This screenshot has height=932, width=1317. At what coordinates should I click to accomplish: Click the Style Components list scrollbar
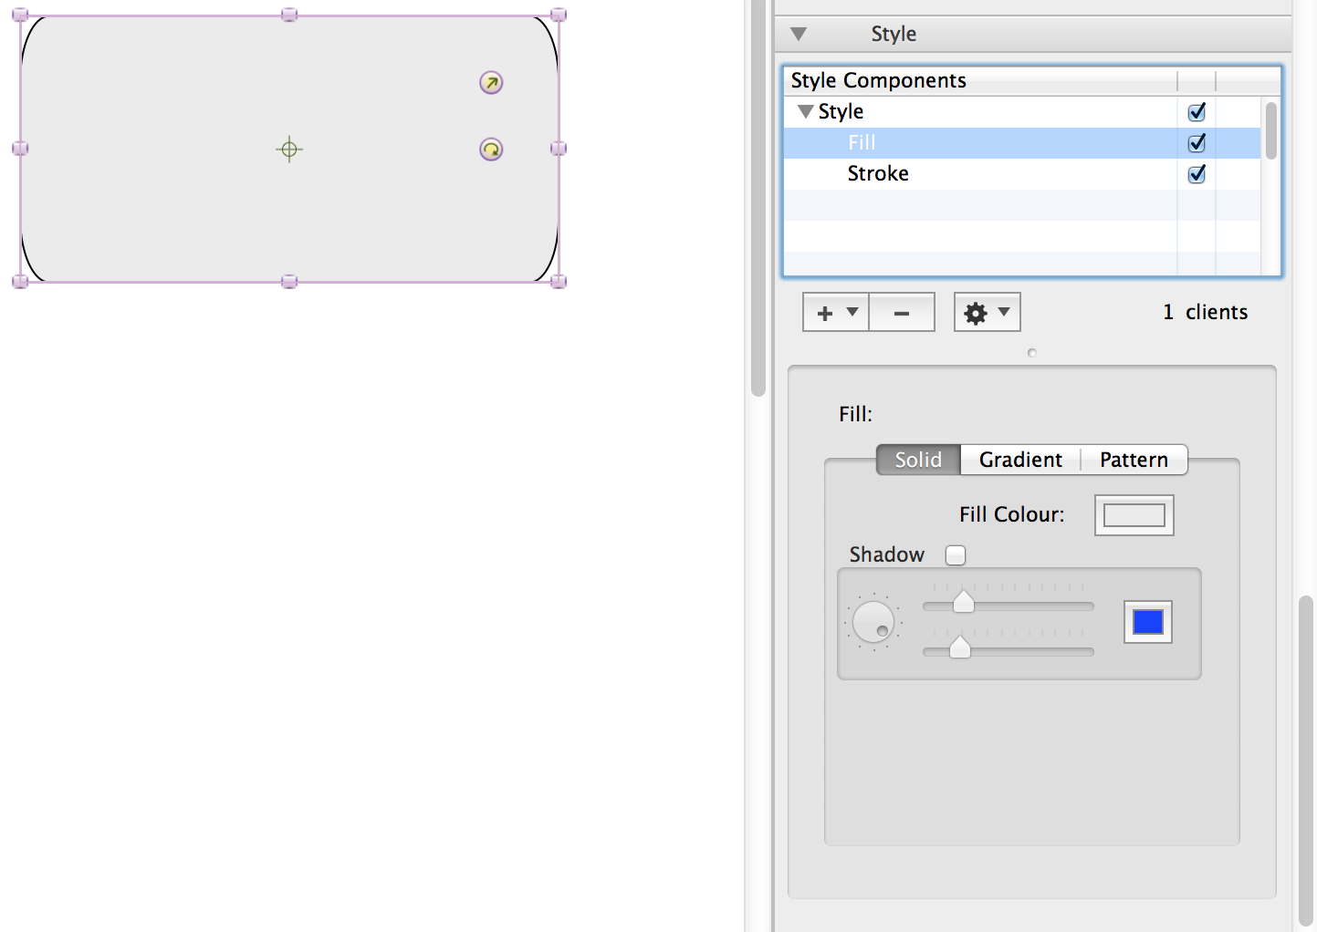click(1270, 130)
